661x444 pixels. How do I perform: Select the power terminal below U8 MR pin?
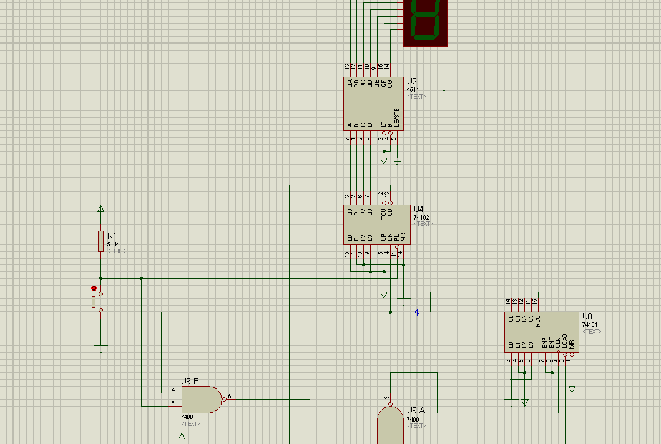(x=572, y=389)
